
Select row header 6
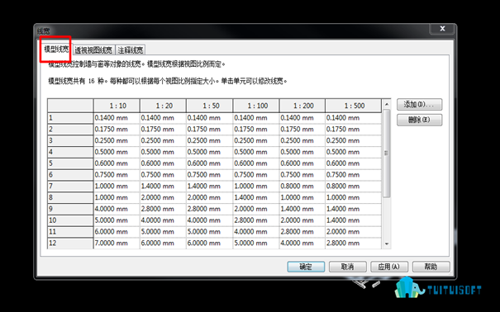click(70, 175)
